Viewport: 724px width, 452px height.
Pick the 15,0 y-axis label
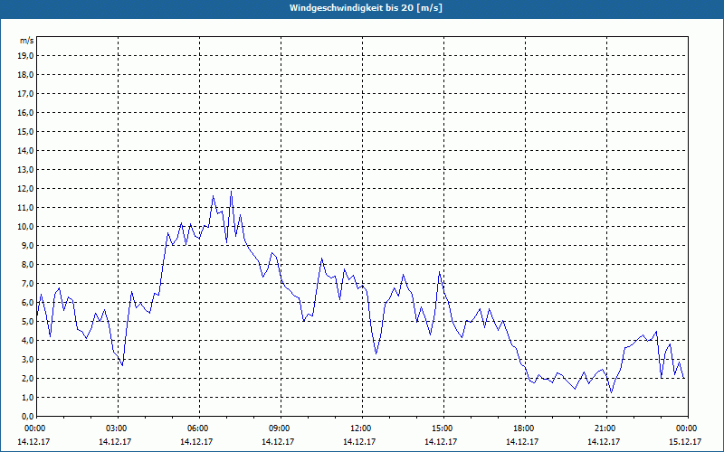point(25,131)
